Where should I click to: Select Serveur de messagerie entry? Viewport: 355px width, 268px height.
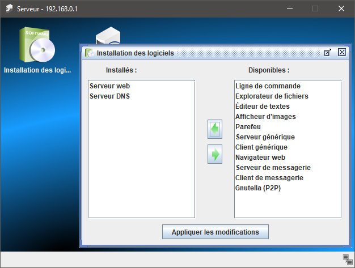coord(273,168)
